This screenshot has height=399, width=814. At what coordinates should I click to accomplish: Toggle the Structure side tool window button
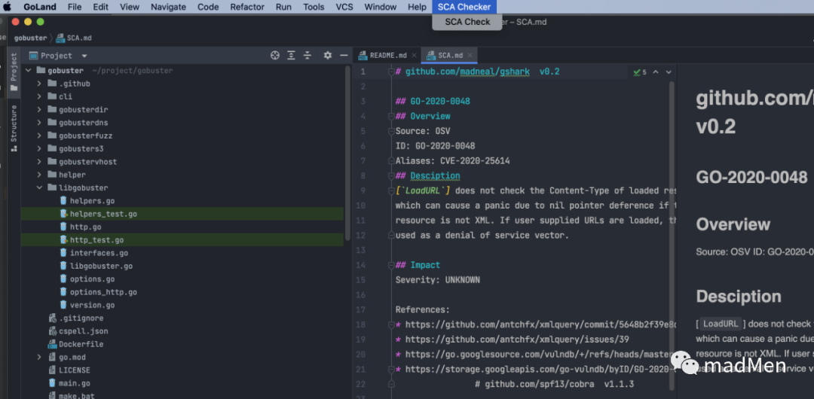(x=14, y=128)
